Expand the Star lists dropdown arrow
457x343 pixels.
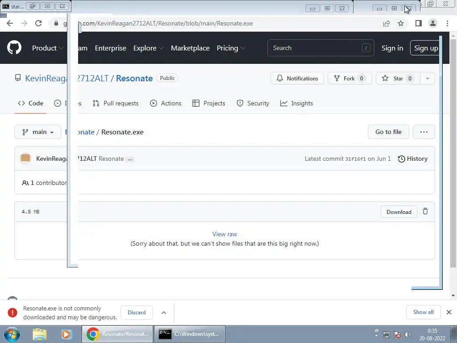pos(427,78)
